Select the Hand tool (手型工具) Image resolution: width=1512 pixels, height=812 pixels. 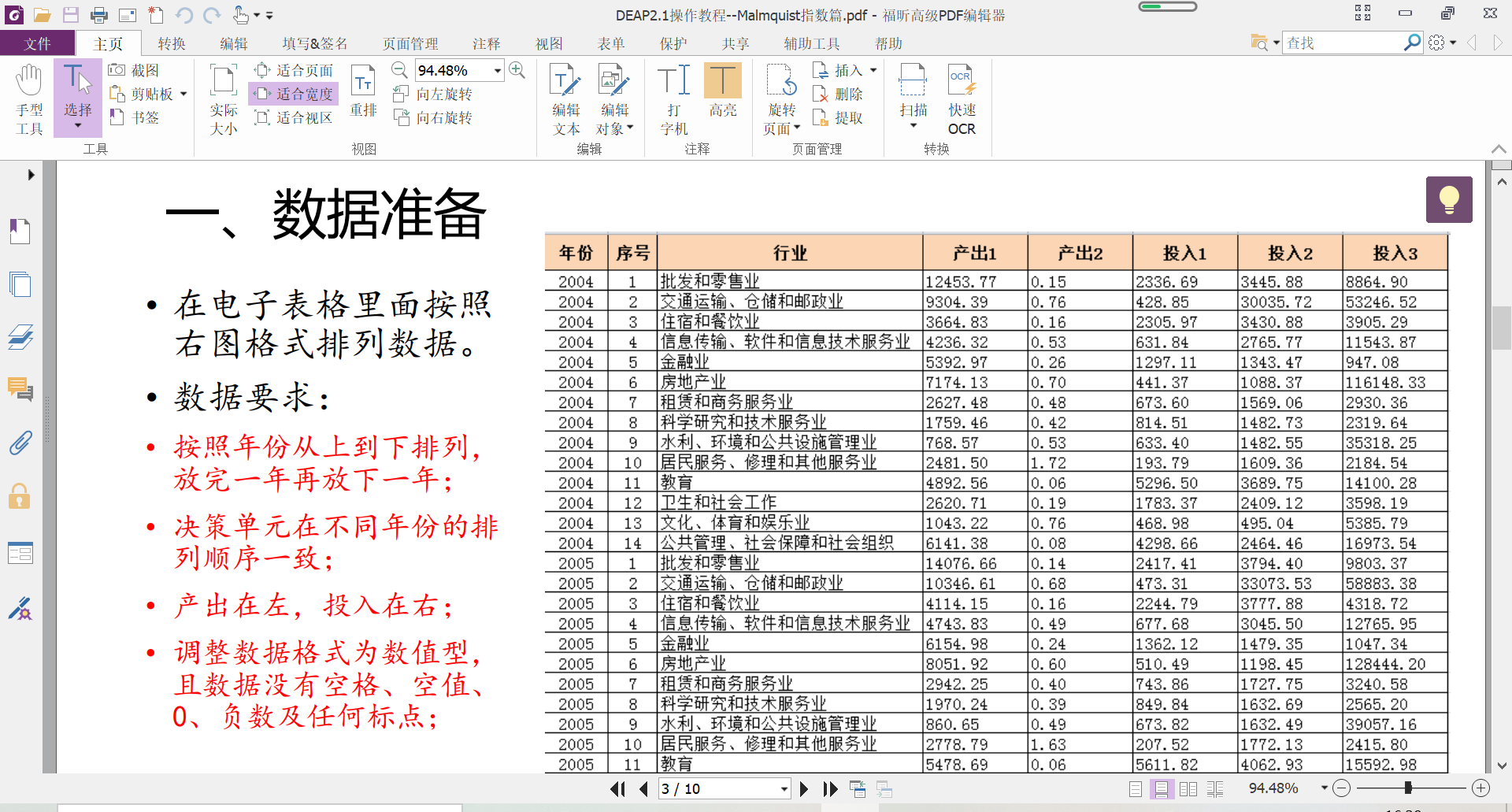click(29, 99)
